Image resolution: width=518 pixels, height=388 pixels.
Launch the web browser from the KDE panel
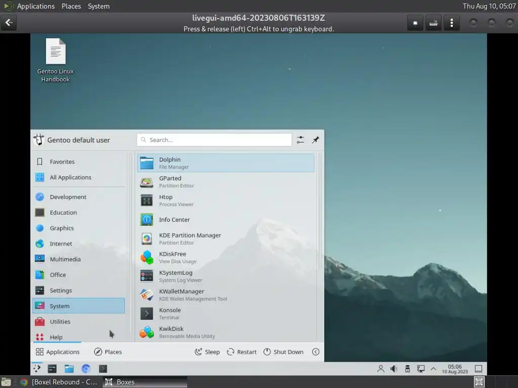click(x=86, y=368)
